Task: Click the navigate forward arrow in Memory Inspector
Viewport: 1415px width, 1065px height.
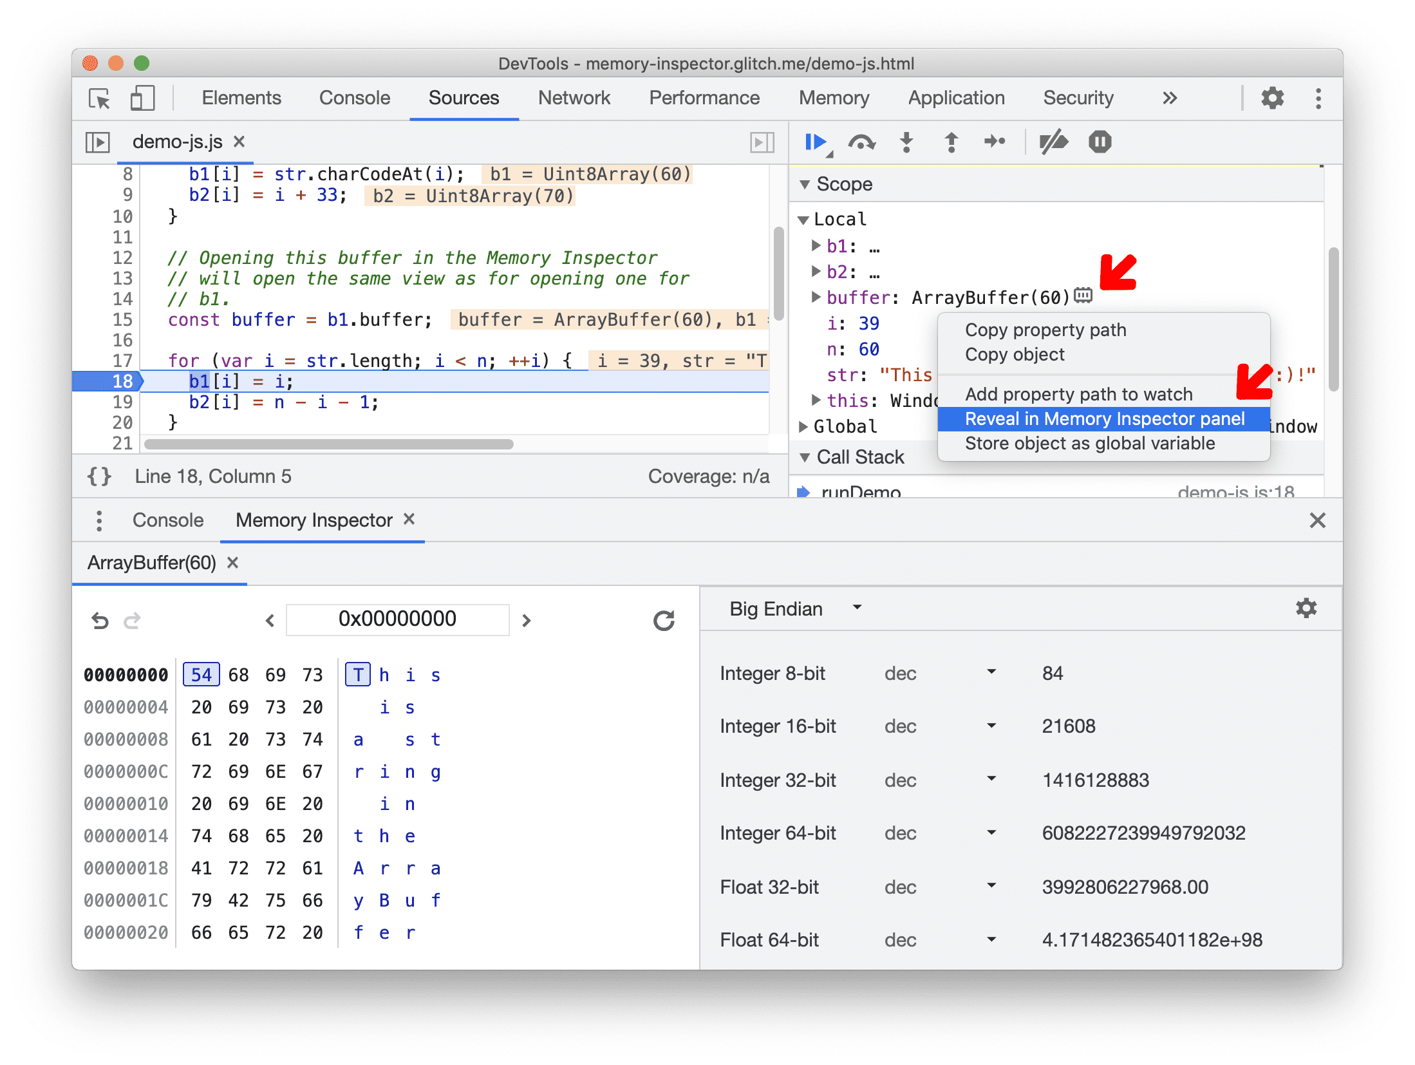Action: pyautogui.click(x=528, y=622)
